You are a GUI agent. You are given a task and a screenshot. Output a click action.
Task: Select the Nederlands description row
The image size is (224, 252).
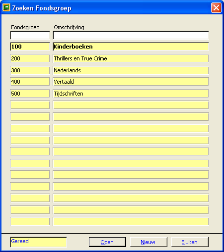[131, 70]
